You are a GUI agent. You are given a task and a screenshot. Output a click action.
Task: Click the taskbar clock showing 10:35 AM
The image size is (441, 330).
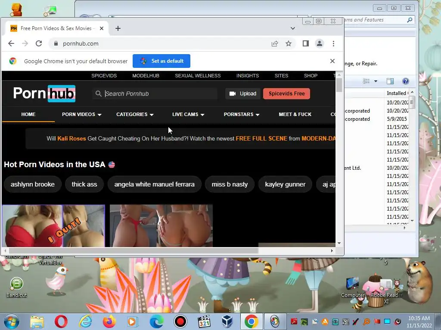(419, 322)
